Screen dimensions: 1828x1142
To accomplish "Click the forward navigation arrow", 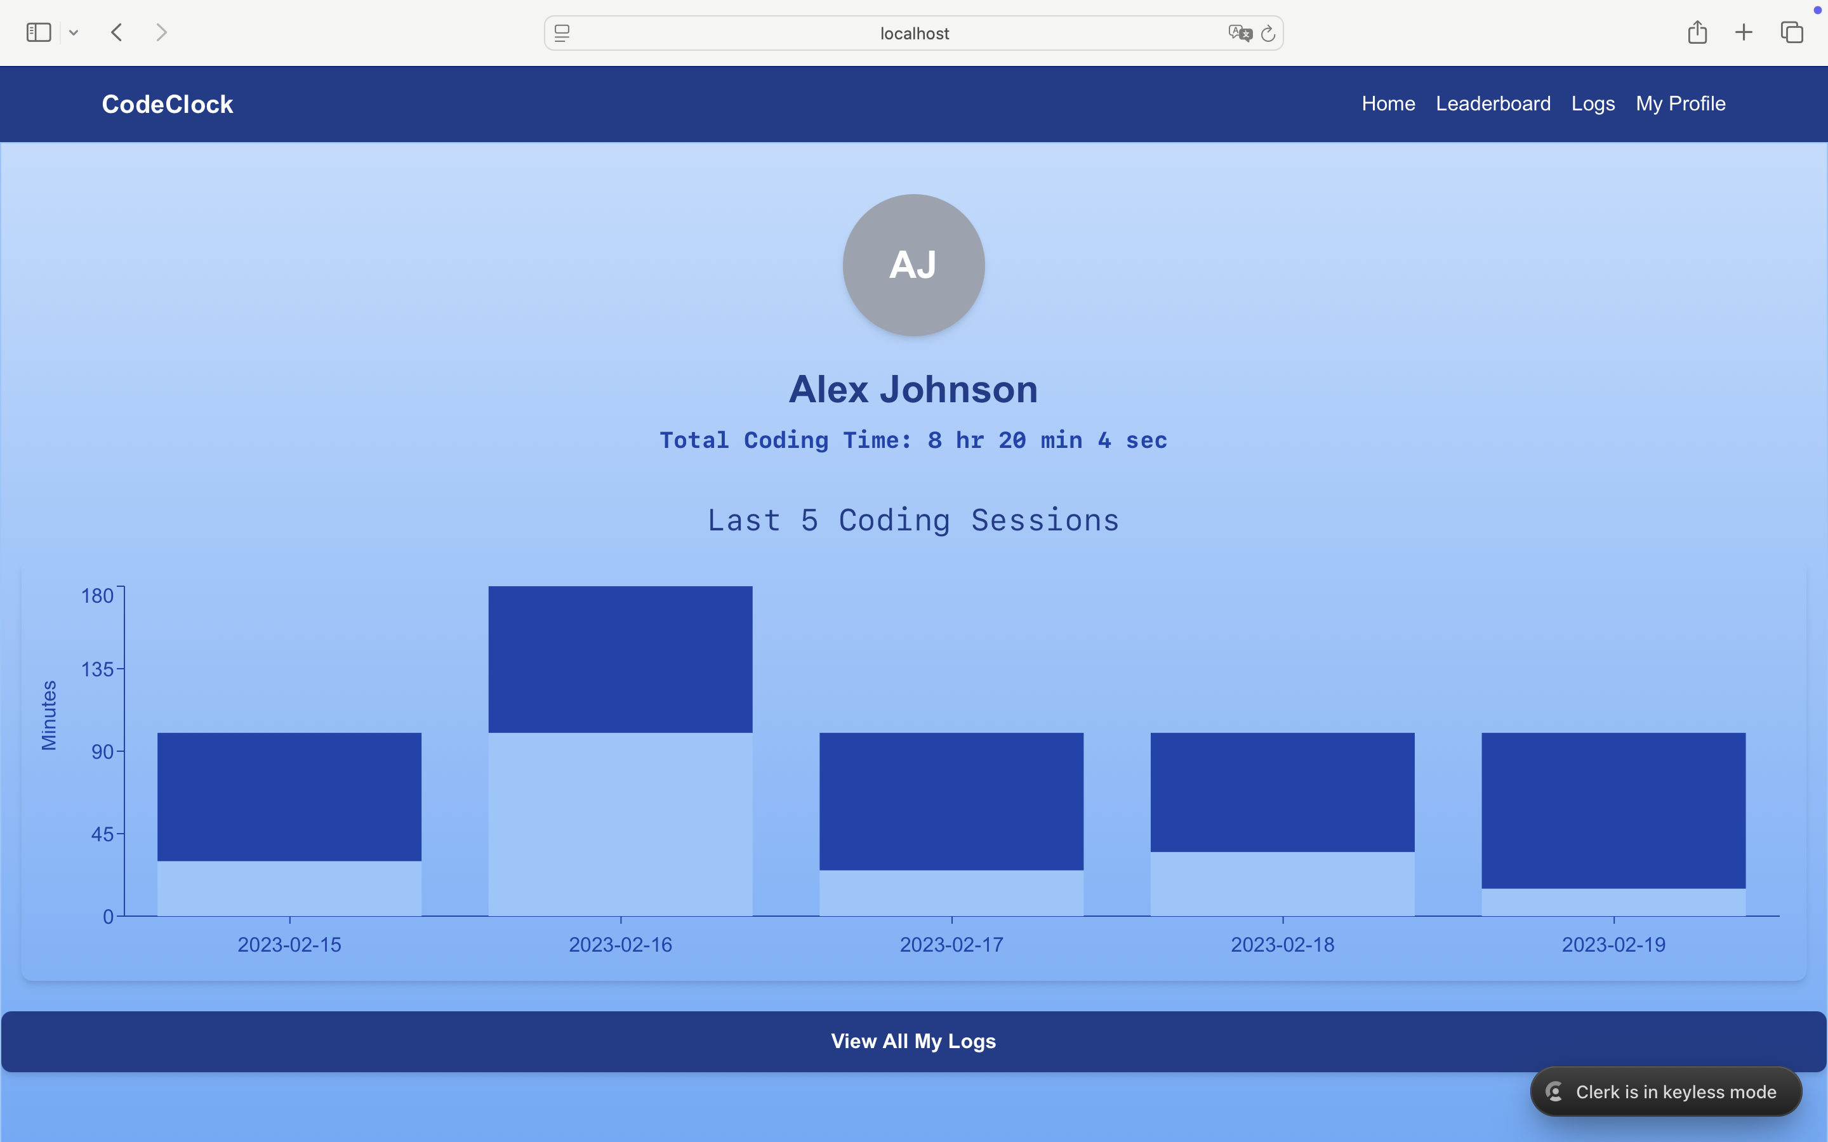I will 161,32.
